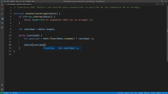The height and width of the screenshot is (94, 168).
Task: Open the Help menu
Action: pyautogui.click(x=33, y=1)
